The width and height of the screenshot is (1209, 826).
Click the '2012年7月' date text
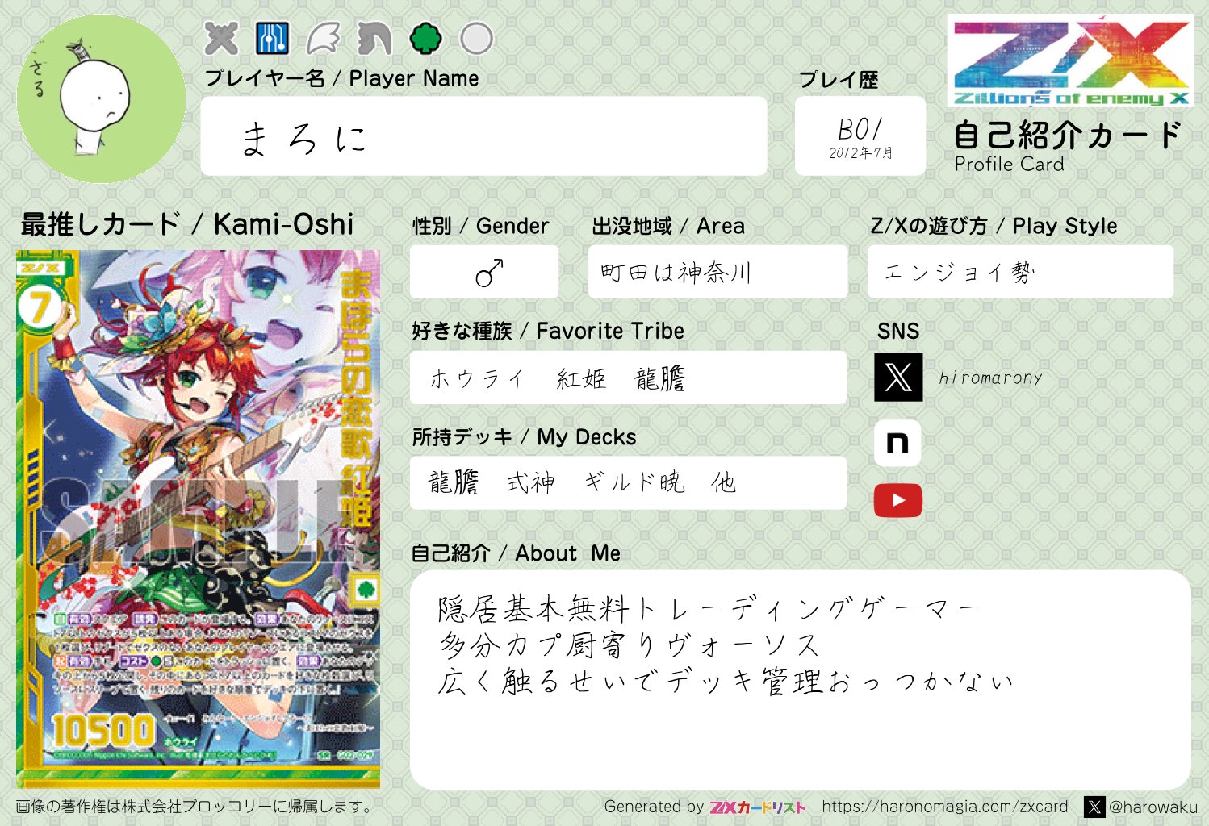tap(860, 153)
